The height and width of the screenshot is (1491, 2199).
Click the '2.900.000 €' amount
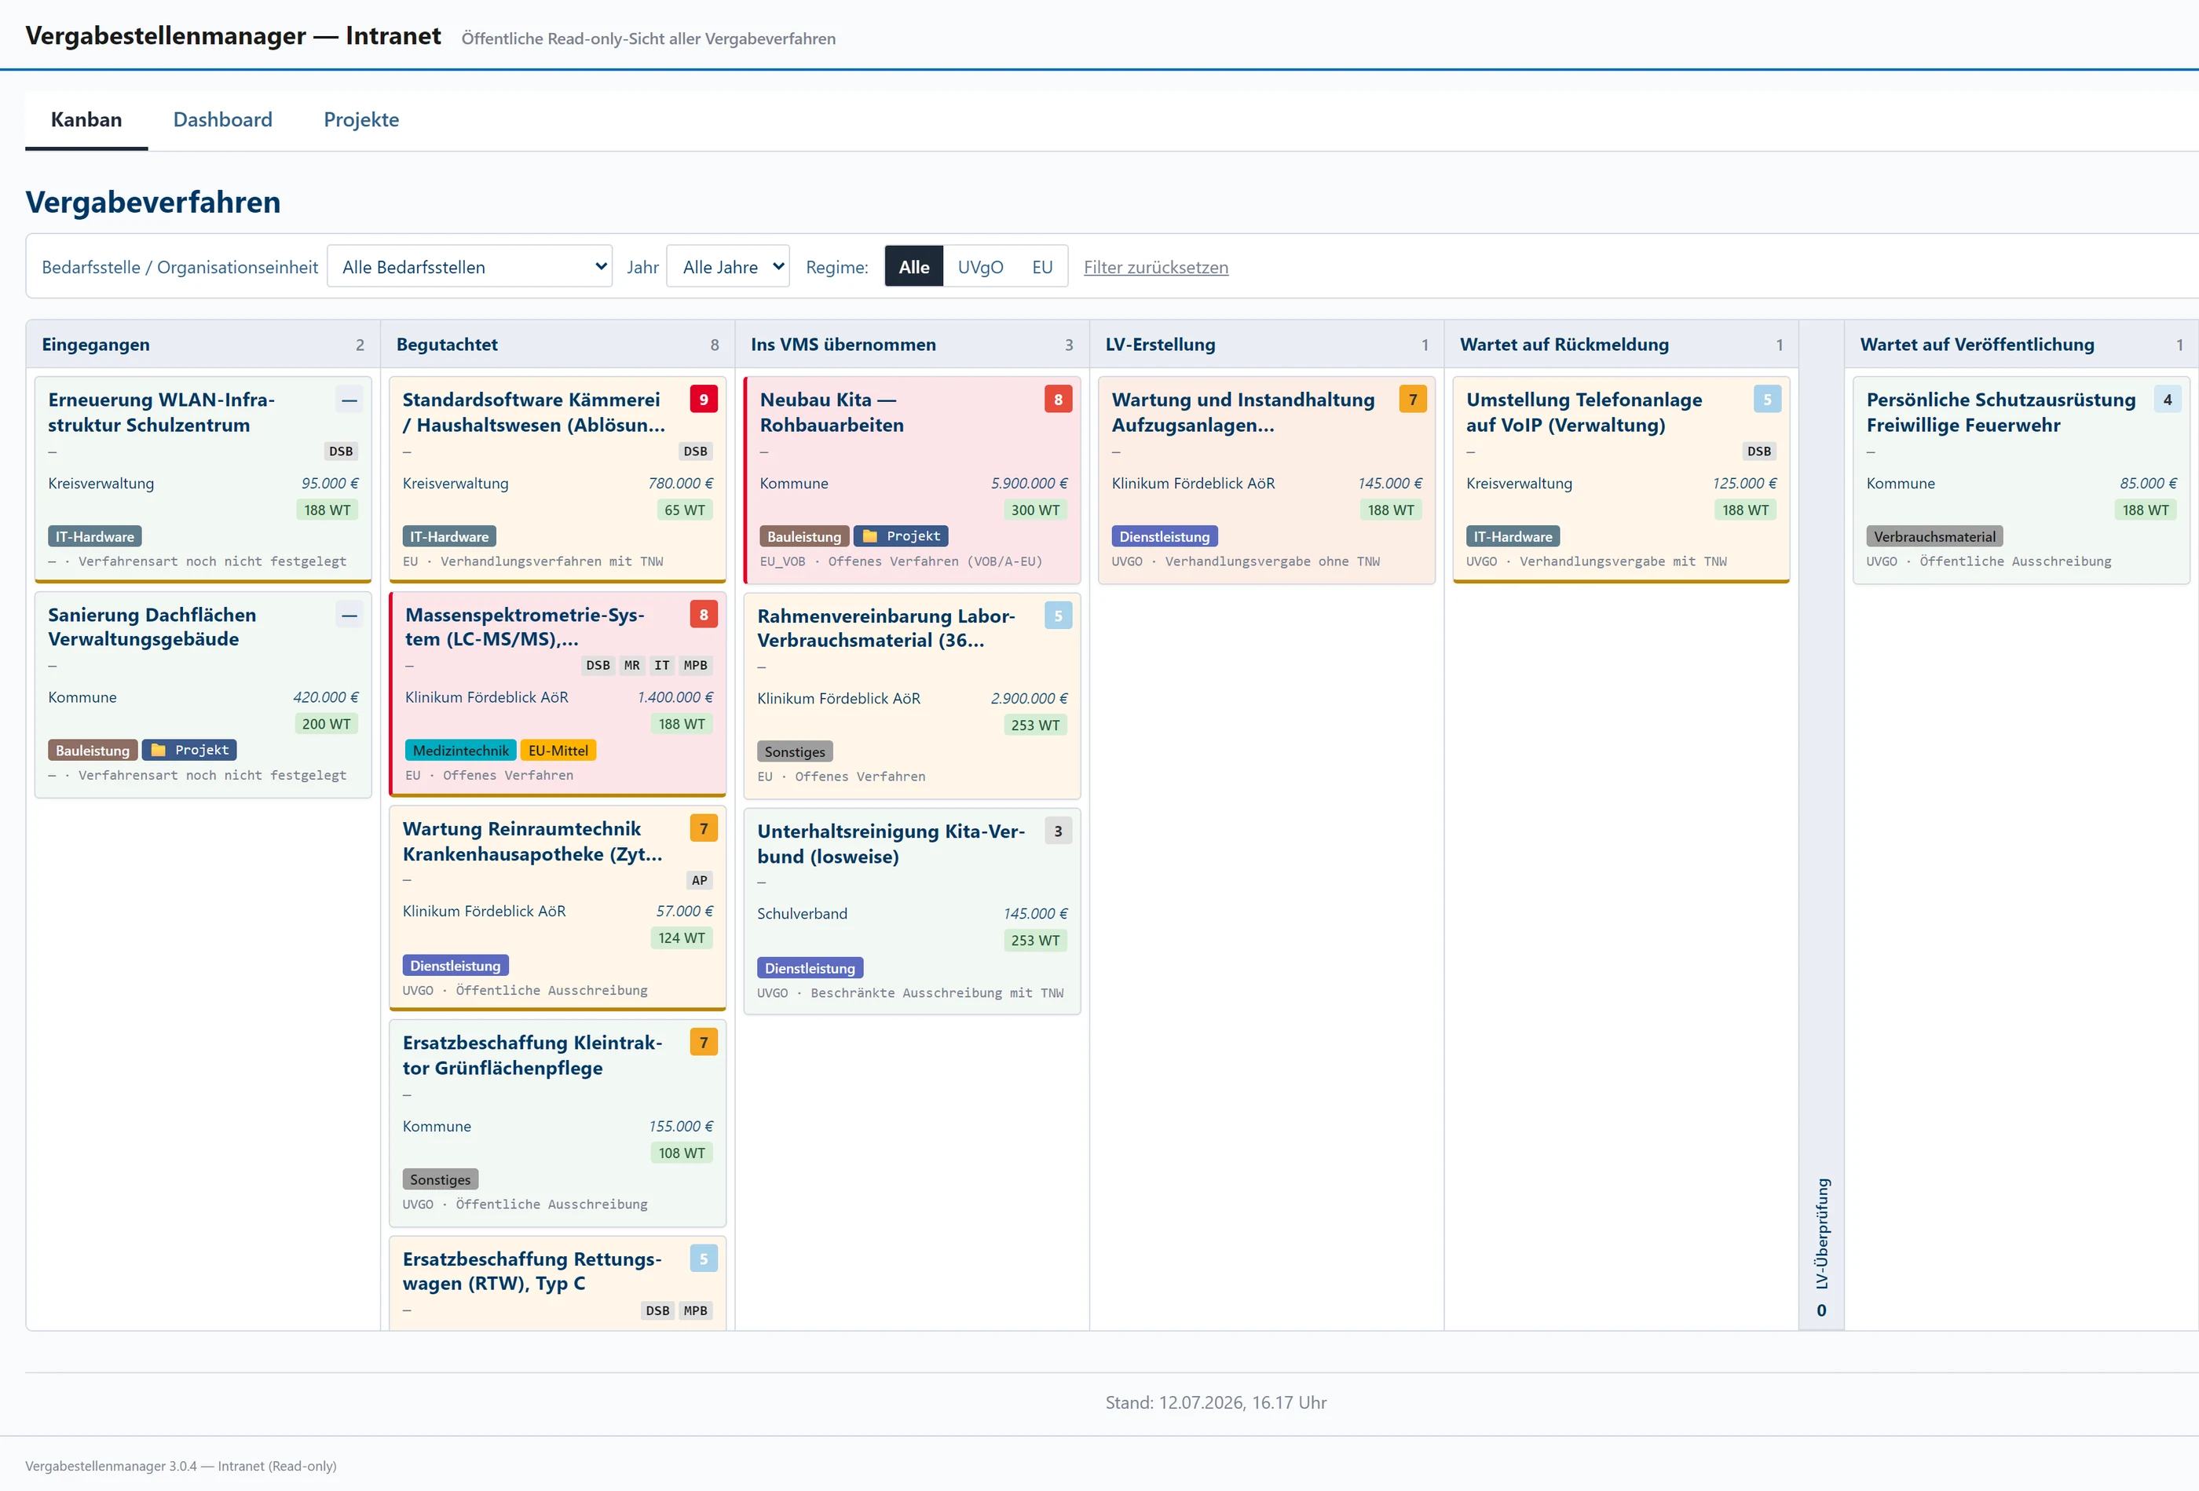pos(1029,699)
